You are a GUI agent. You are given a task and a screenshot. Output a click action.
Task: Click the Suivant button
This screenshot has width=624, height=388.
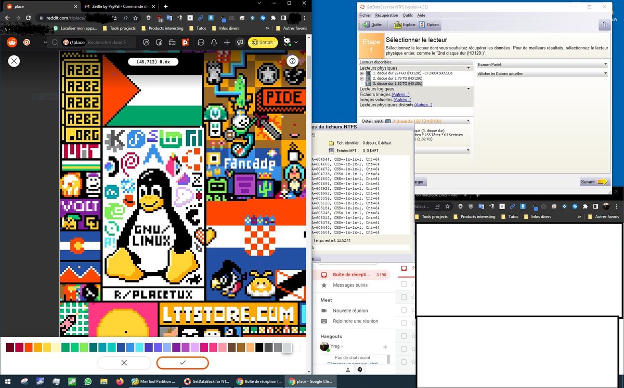coord(594,182)
